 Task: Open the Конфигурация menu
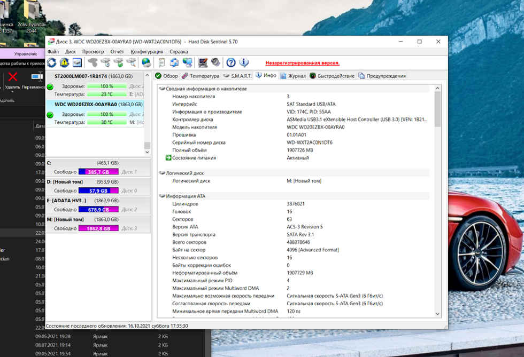pos(147,52)
